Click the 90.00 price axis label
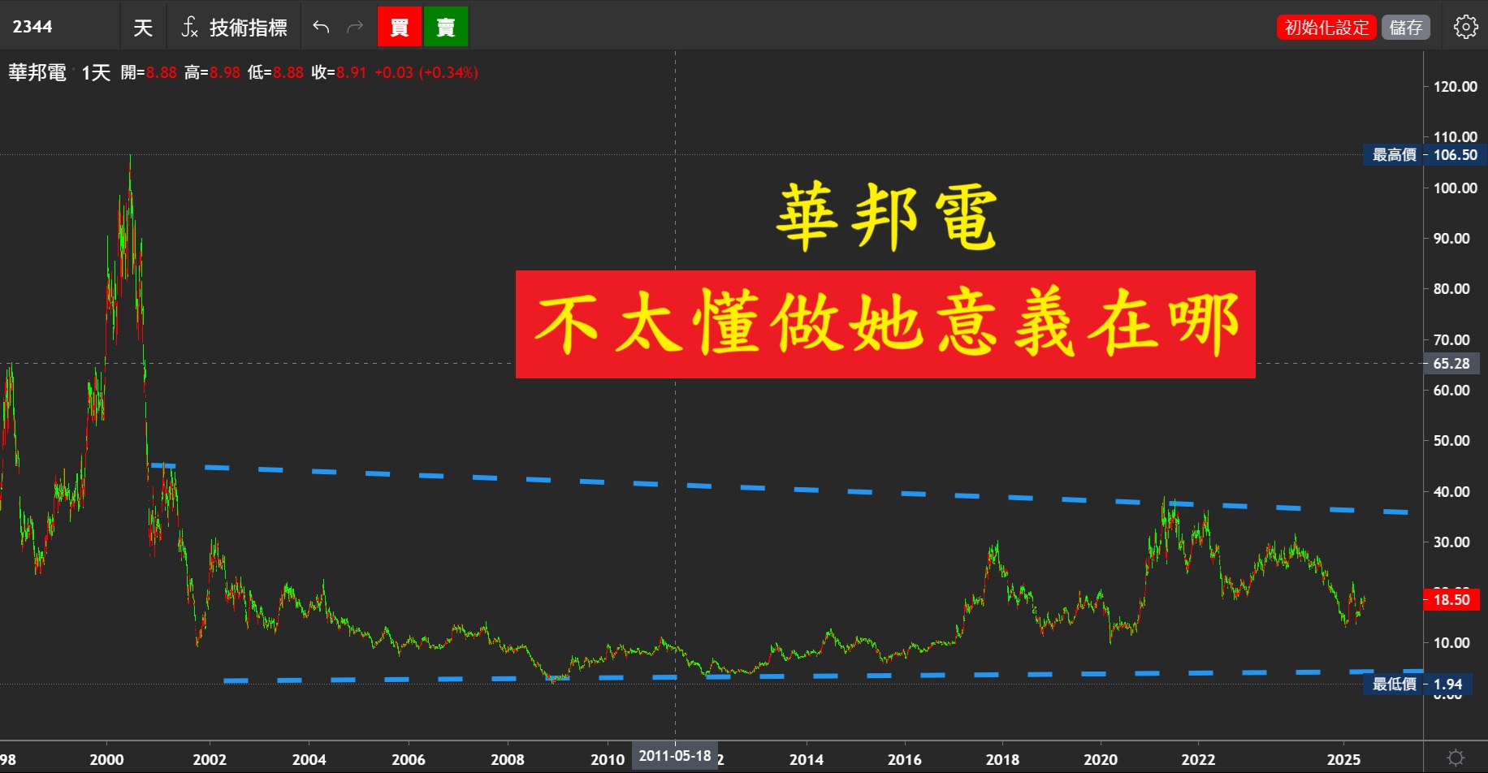This screenshot has height=773, width=1488. [x=1451, y=239]
